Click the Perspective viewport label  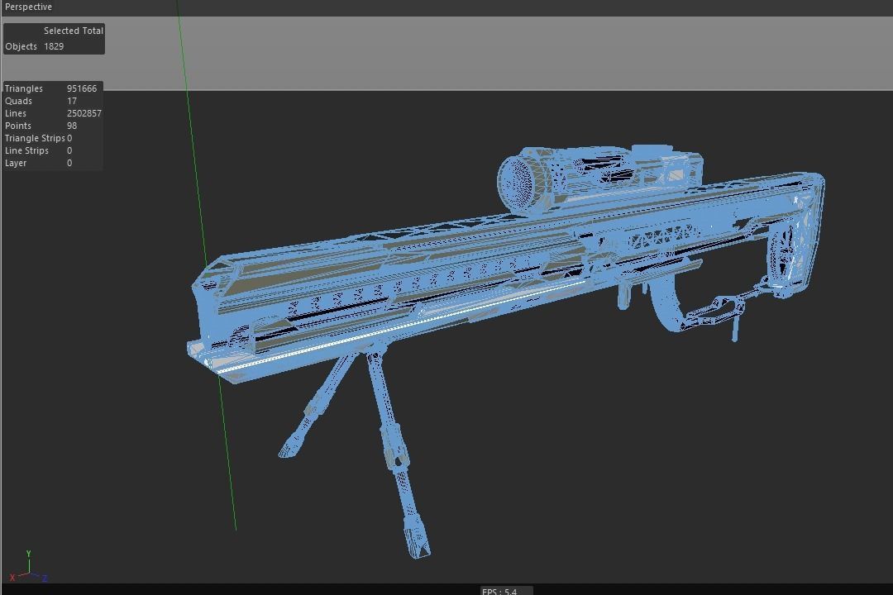click(x=28, y=7)
